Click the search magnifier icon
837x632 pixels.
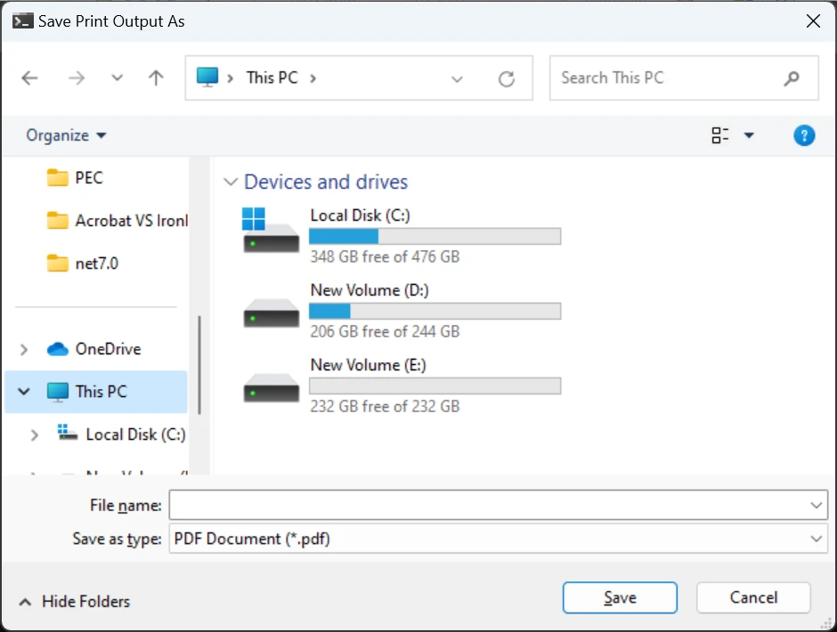792,78
